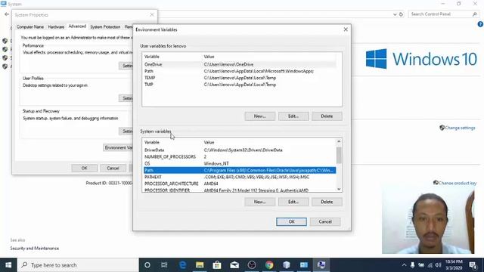
Task: Click the taskbar search box
Action: (78, 265)
